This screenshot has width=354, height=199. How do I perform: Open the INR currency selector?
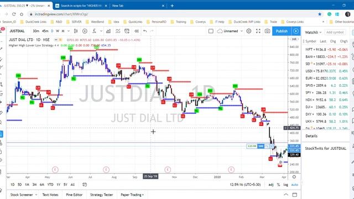click(x=294, y=39)
